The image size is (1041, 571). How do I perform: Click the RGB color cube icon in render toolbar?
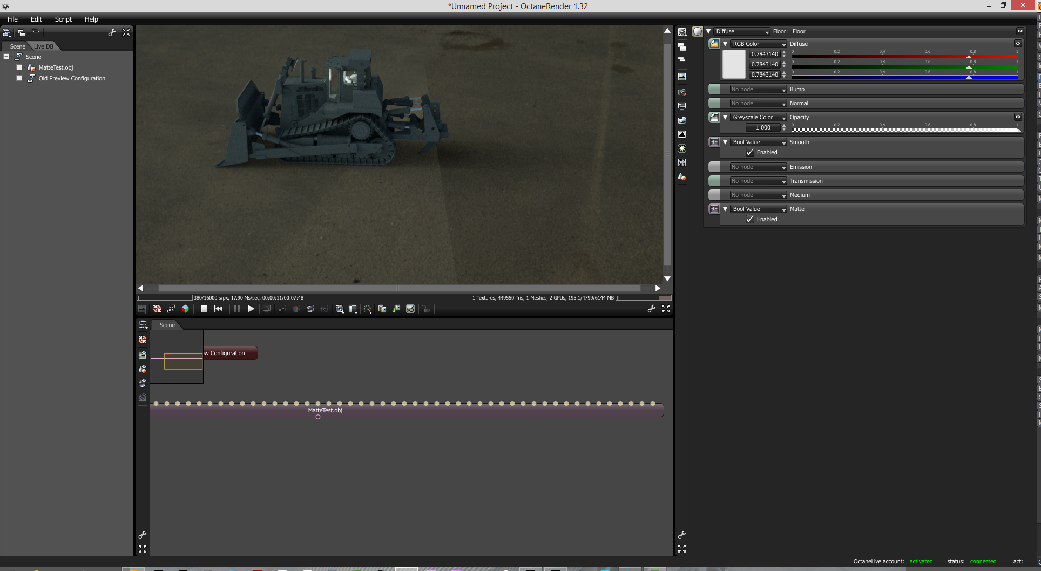[185, 309]
